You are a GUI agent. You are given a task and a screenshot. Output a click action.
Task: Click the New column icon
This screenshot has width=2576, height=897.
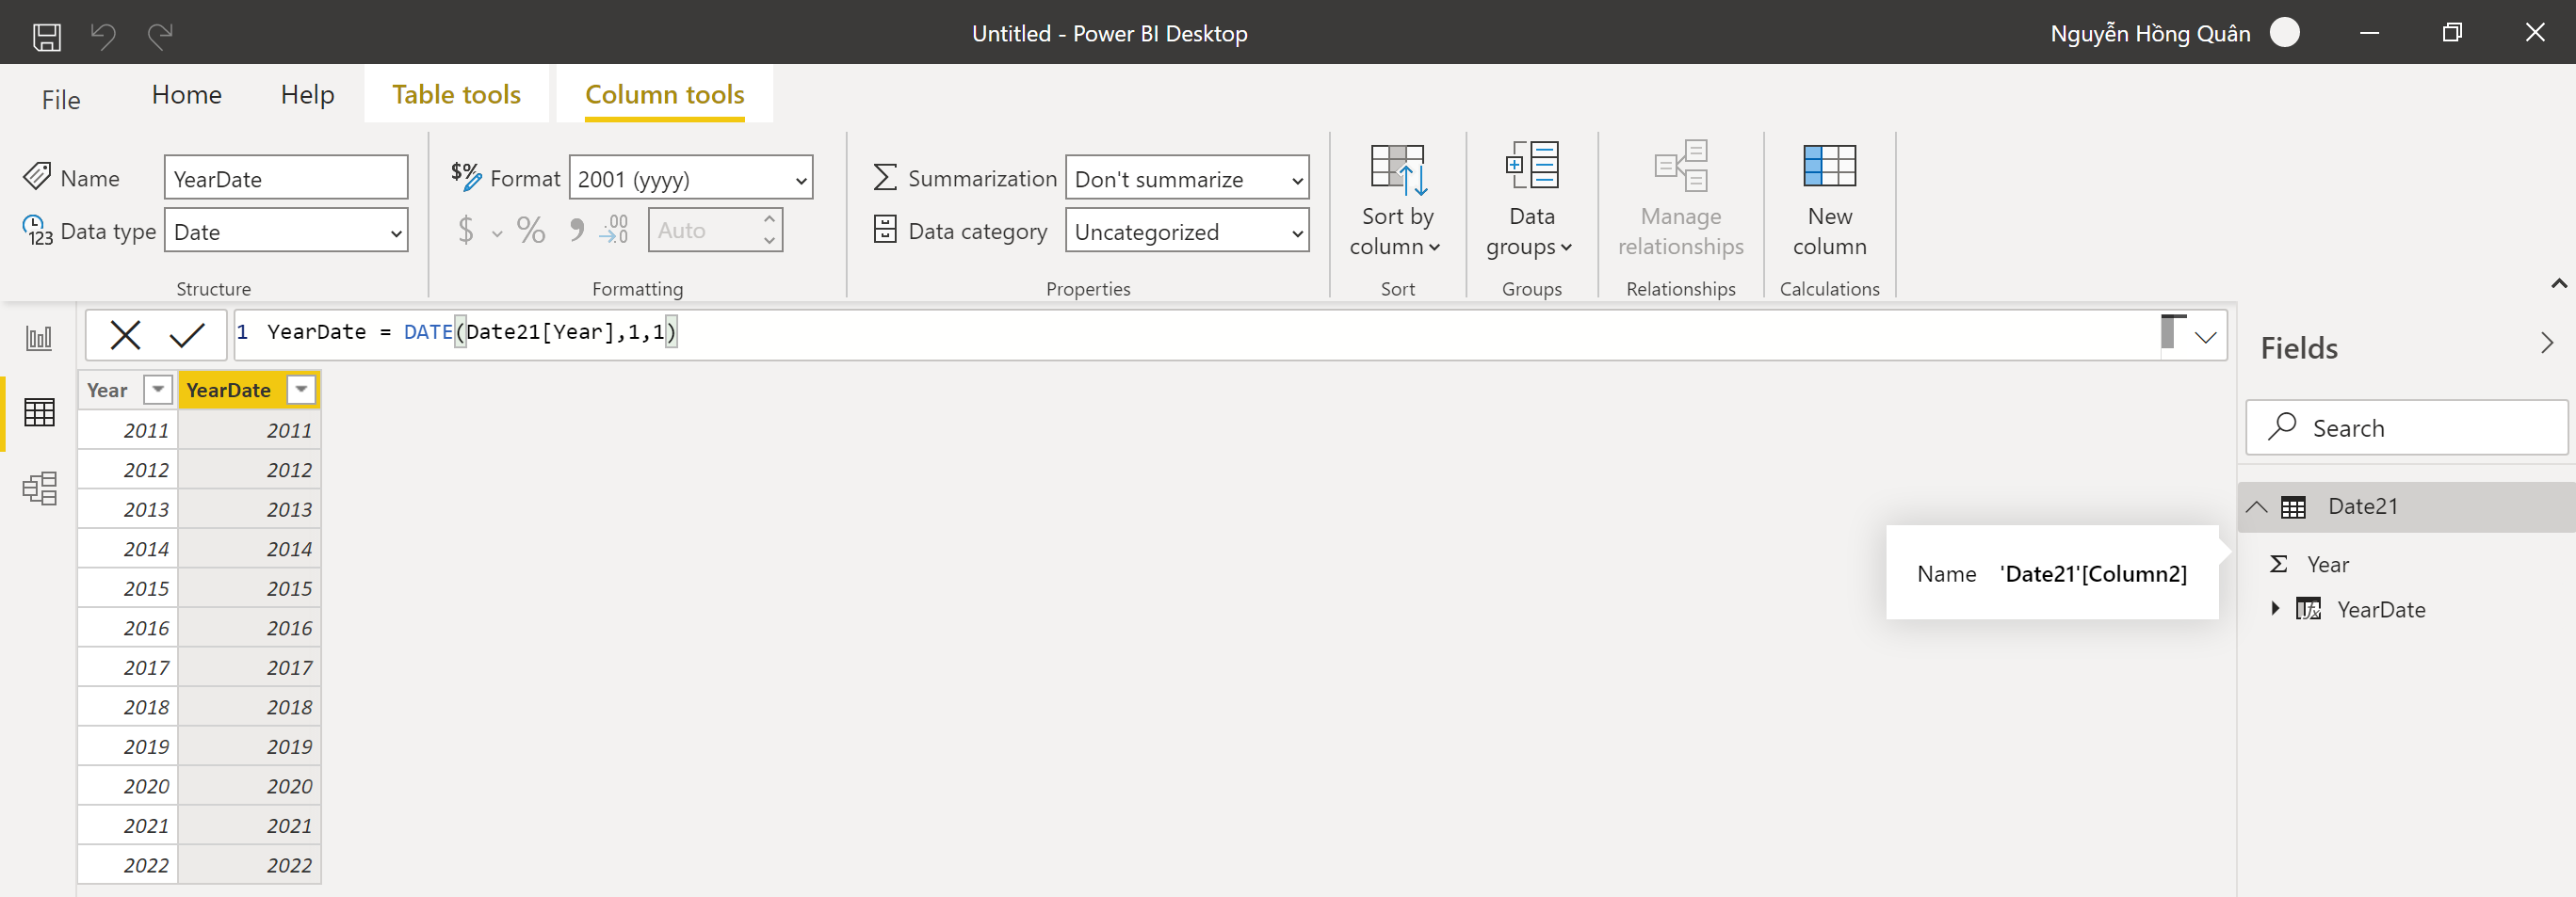pos(1829,166)
